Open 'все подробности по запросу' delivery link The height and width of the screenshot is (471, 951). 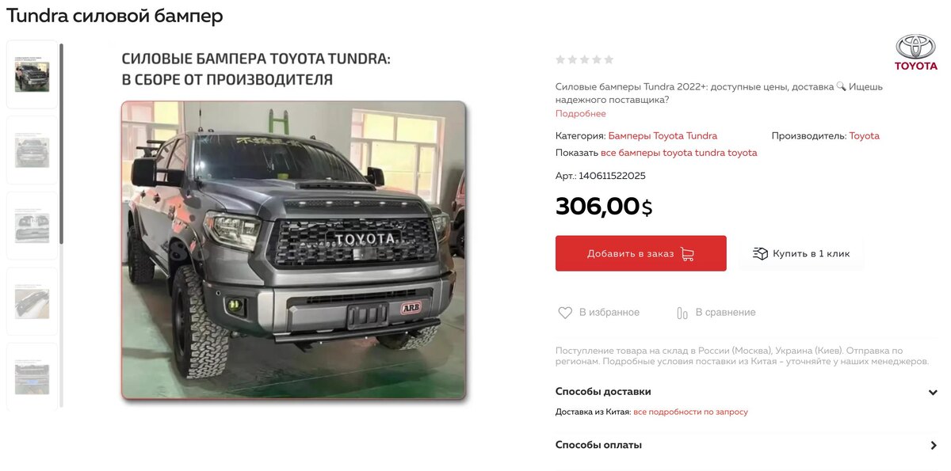click(690, 412)
